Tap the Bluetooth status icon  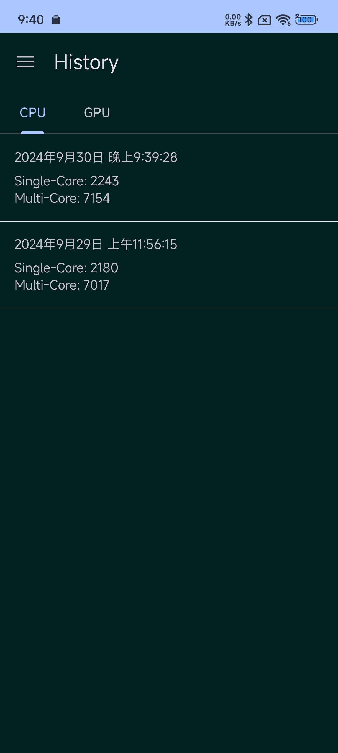point(249,20)
